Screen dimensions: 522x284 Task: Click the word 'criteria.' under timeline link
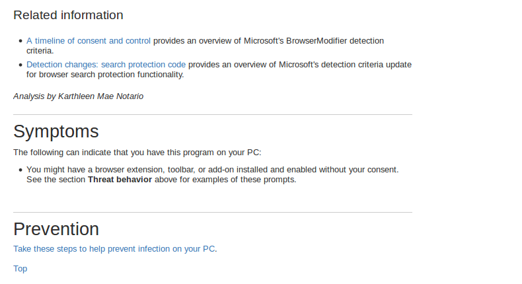(x=40, y=51)
